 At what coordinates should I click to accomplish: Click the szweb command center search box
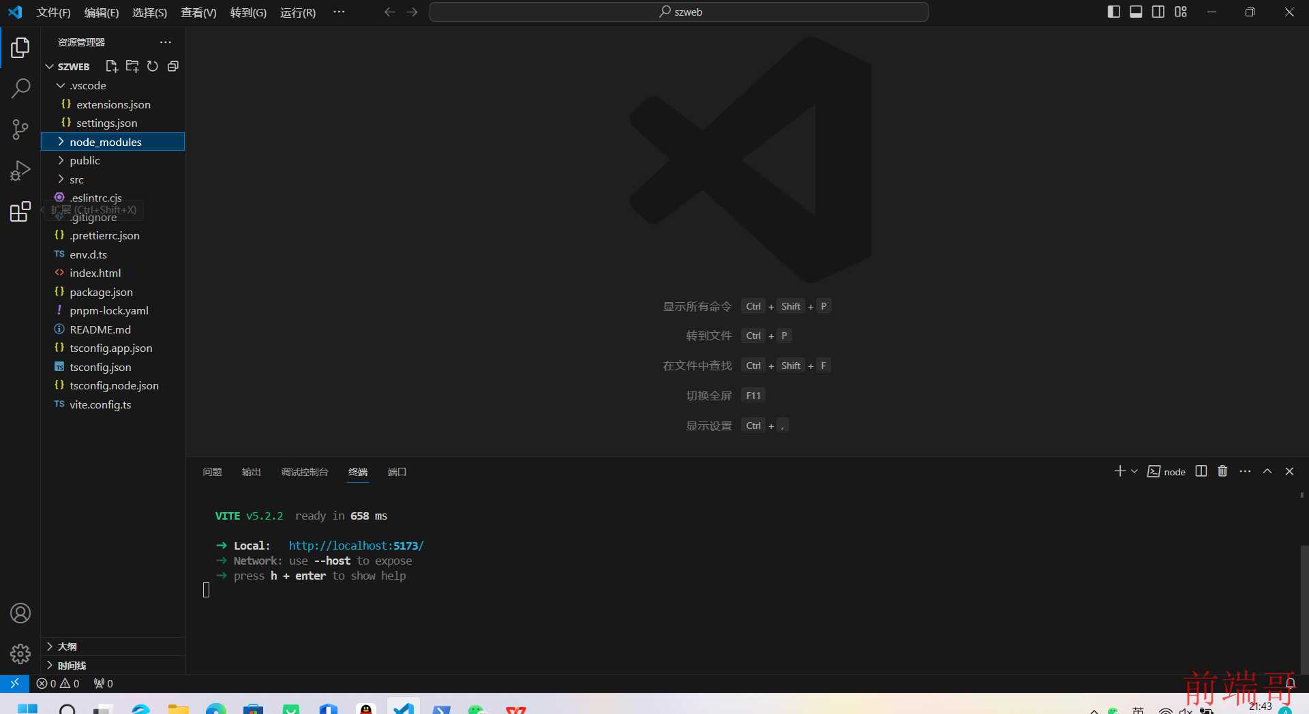(x=678, y=12)
